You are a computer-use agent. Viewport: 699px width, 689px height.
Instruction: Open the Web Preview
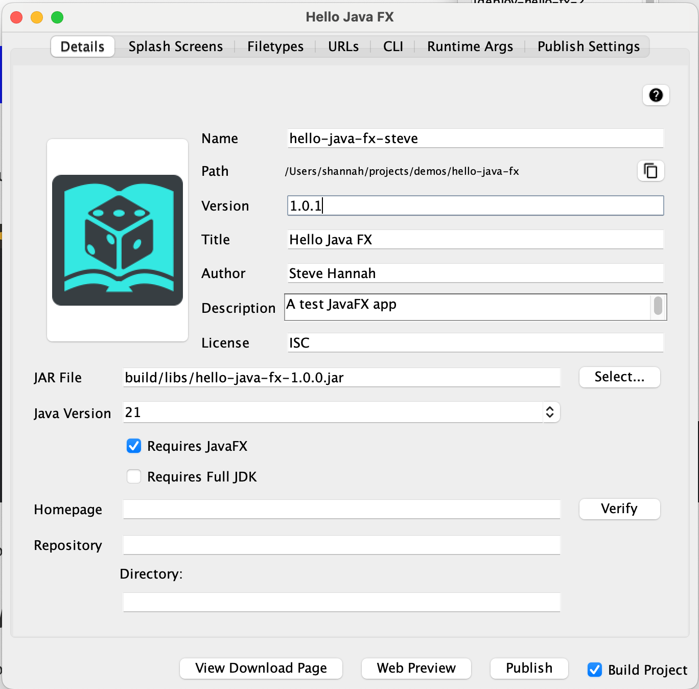coord(416,669)
